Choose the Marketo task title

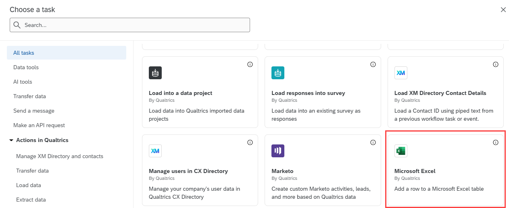(x=282, y=171)
